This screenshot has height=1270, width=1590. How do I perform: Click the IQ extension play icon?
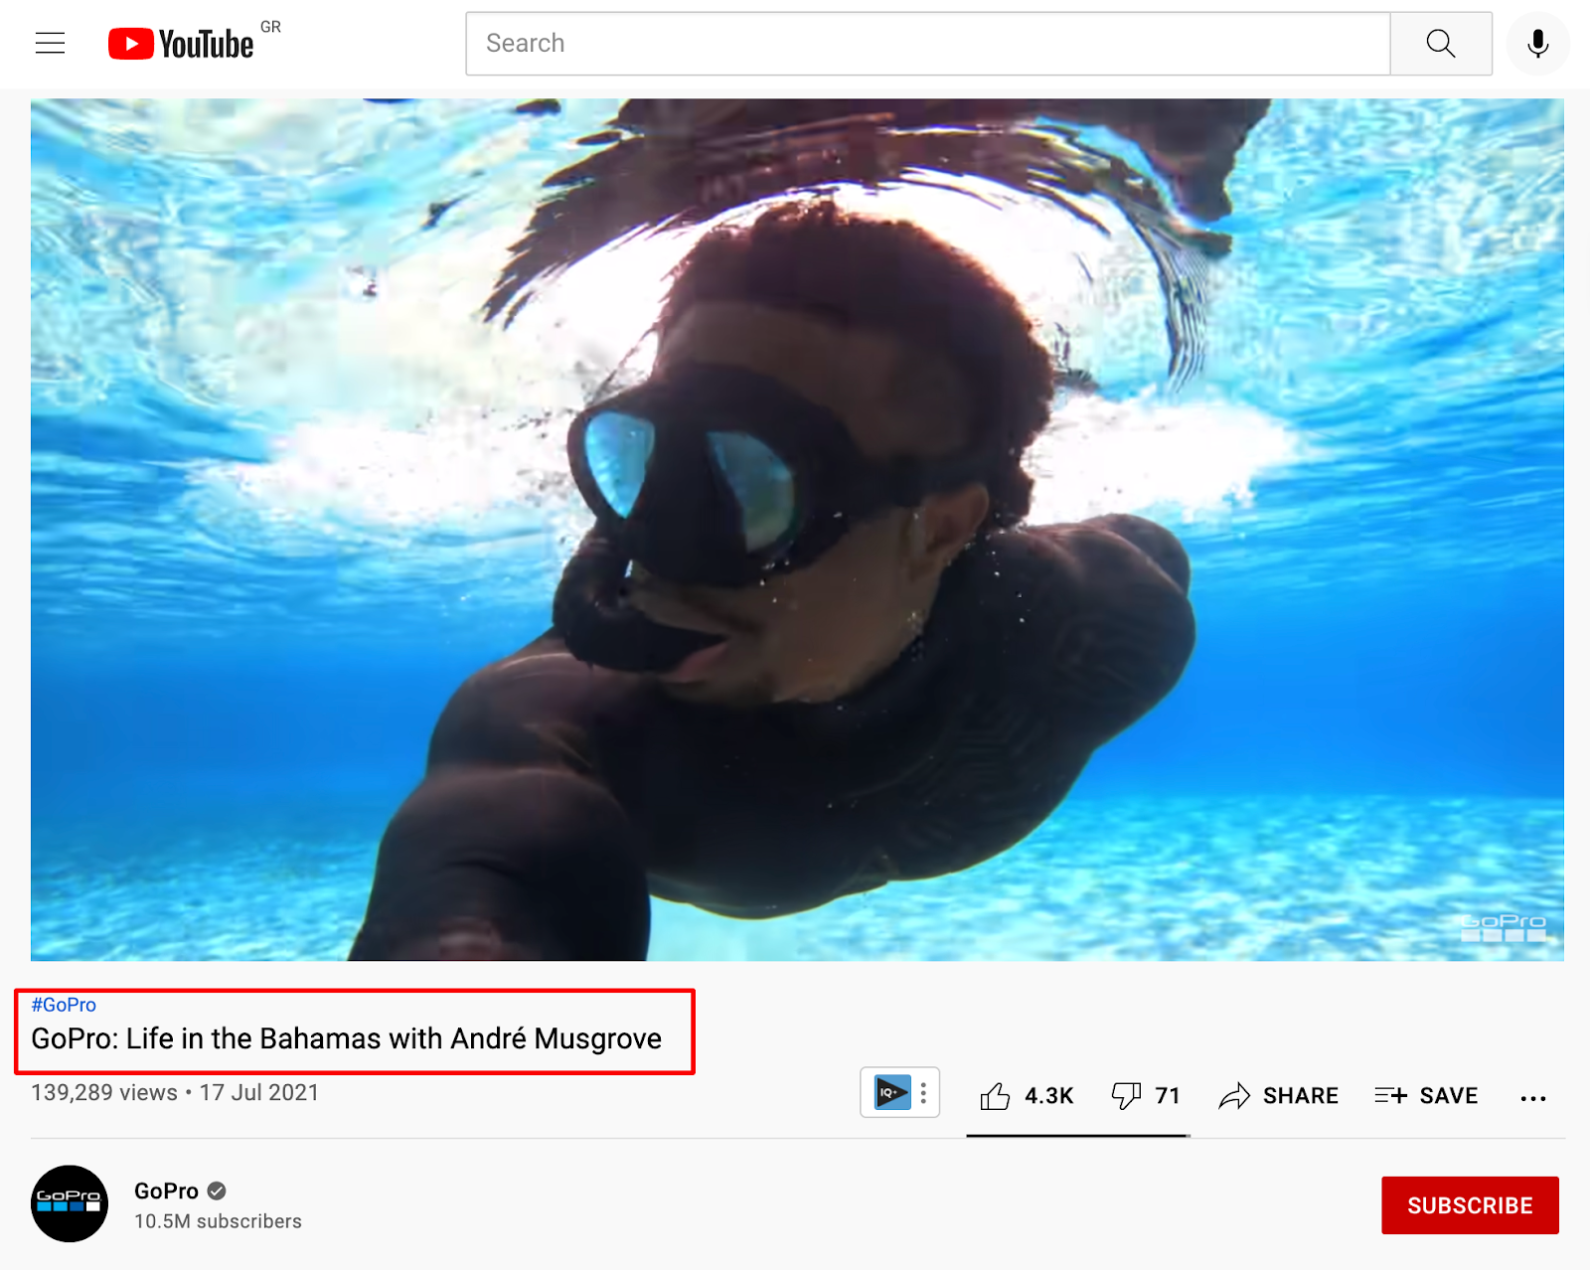click(892, 1093)
